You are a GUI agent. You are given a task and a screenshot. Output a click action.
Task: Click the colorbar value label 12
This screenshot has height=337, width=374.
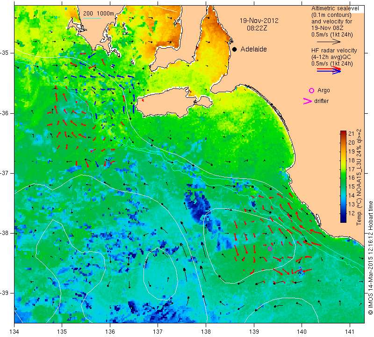pyautogui.click(x=352, y=213)
